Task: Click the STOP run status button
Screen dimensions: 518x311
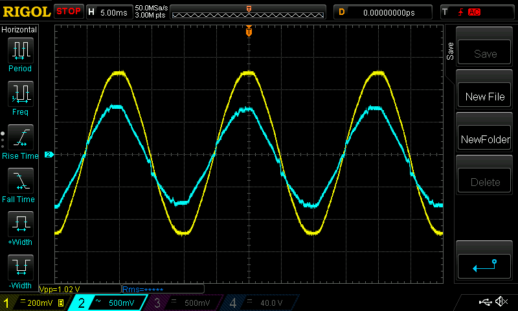Action: pyautogui.click(x=69, y=12)
